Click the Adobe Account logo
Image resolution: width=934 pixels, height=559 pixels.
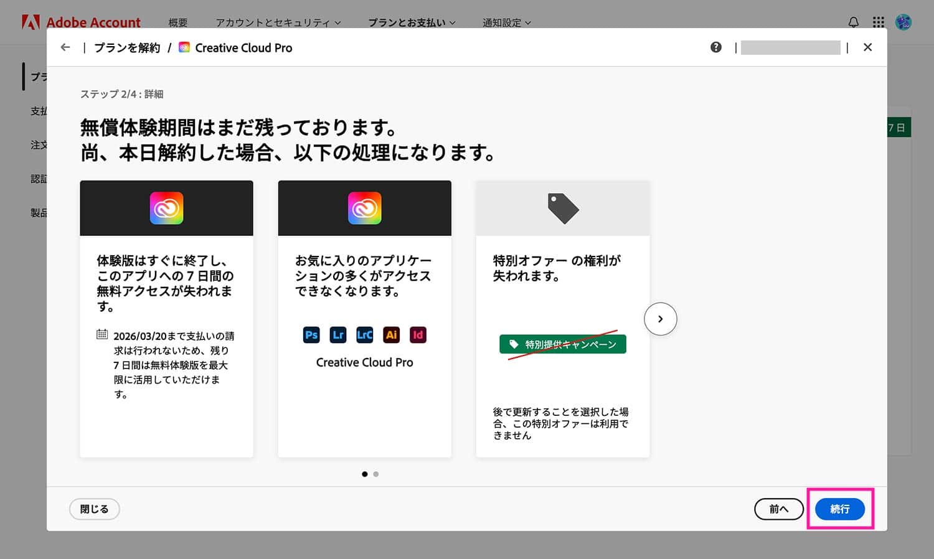[x=81, y=22]
